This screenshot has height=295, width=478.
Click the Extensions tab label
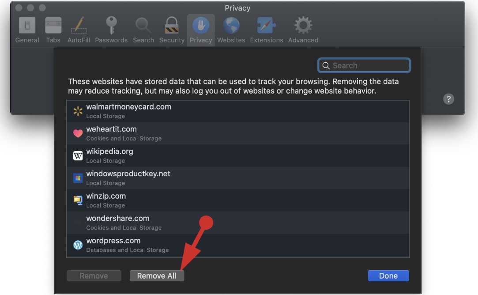coord(267,40)
